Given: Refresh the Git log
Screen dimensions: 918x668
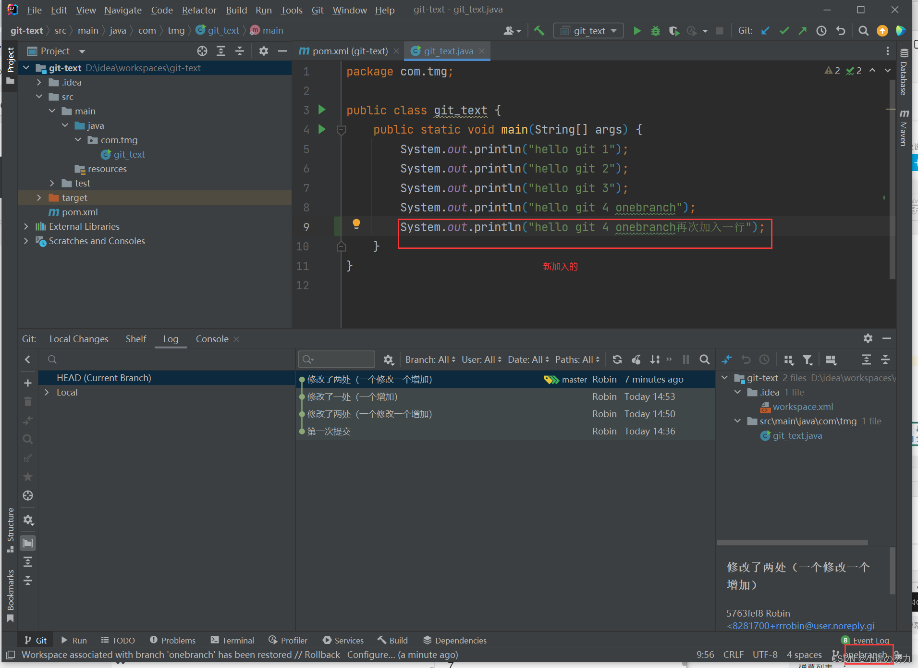Looking at the screenshot, I should tap(617, 359).
